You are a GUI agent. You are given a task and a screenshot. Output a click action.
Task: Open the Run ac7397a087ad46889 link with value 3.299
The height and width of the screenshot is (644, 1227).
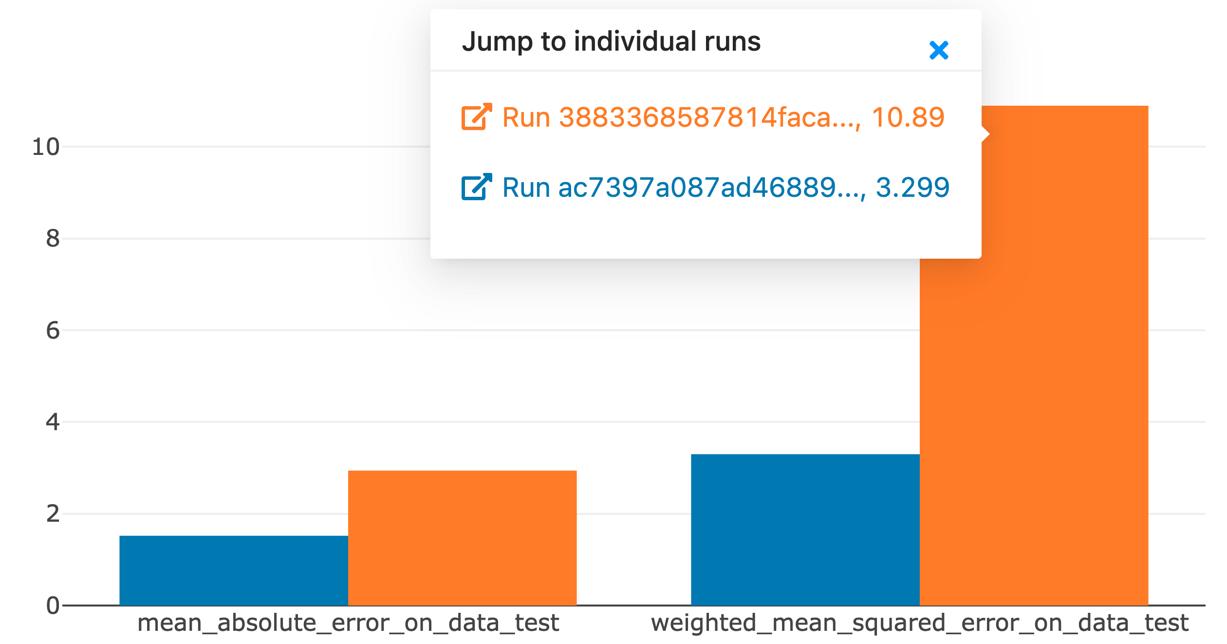706,188
